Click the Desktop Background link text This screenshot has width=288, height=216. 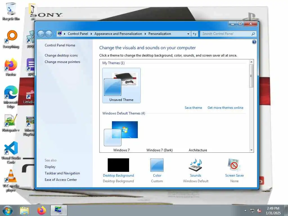click(118, 175)
